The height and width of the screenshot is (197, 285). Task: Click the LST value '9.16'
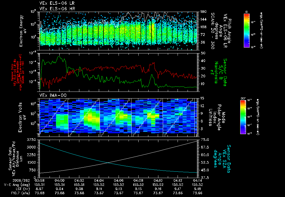click(x=158, y=189)
